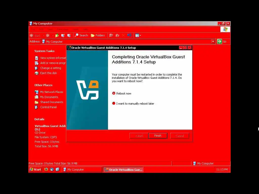
Task: Click the Eject this disk link
Action: [x=49, y=73]
